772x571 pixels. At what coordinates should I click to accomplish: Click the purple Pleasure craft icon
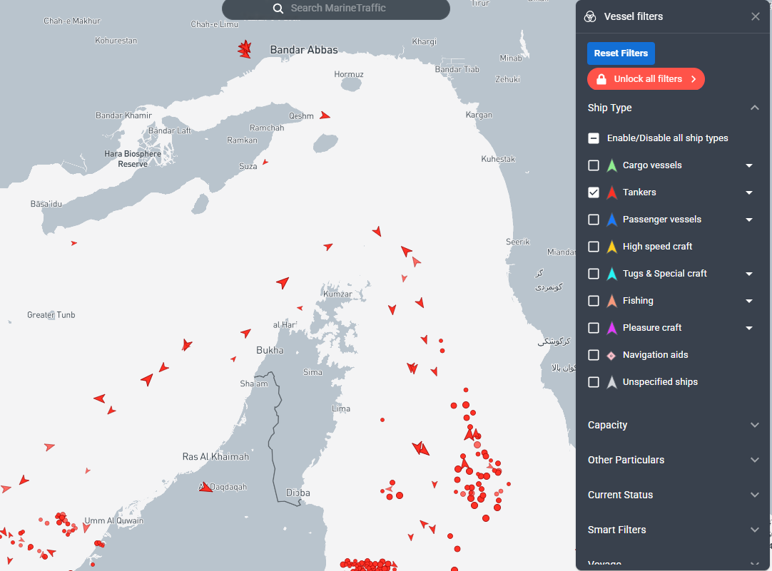click(611, 327)
